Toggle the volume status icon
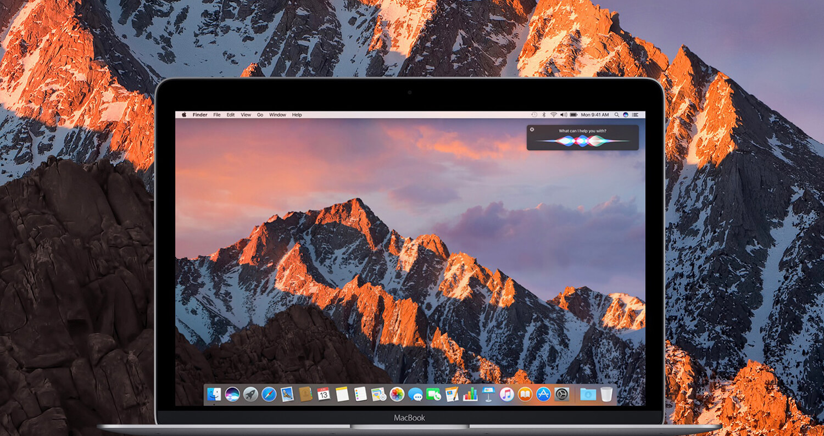 [563, 114]
